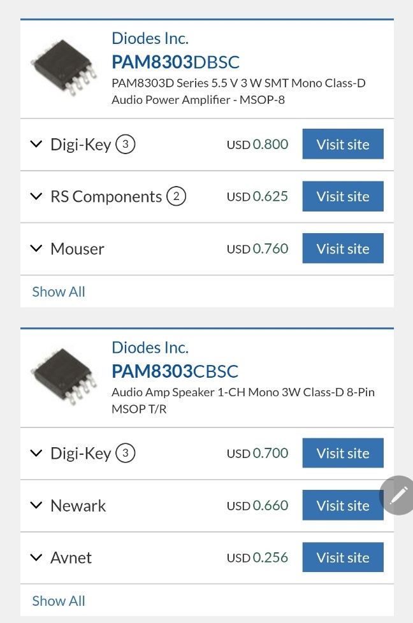Expand the Avnet offer chevron

coord(36,557)
